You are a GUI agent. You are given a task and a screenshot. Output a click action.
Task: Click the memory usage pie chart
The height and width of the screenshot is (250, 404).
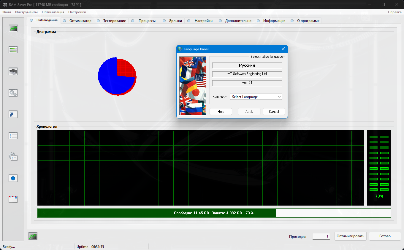[117, 76]
